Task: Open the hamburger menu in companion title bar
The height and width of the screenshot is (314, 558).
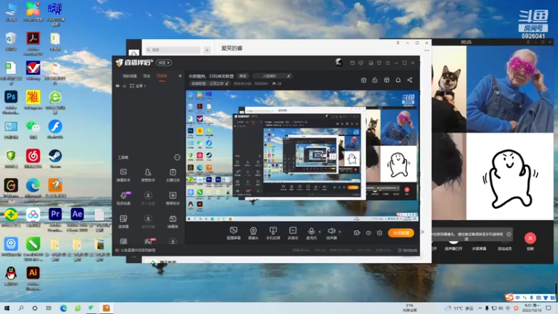Action: [x=388, y=63]
